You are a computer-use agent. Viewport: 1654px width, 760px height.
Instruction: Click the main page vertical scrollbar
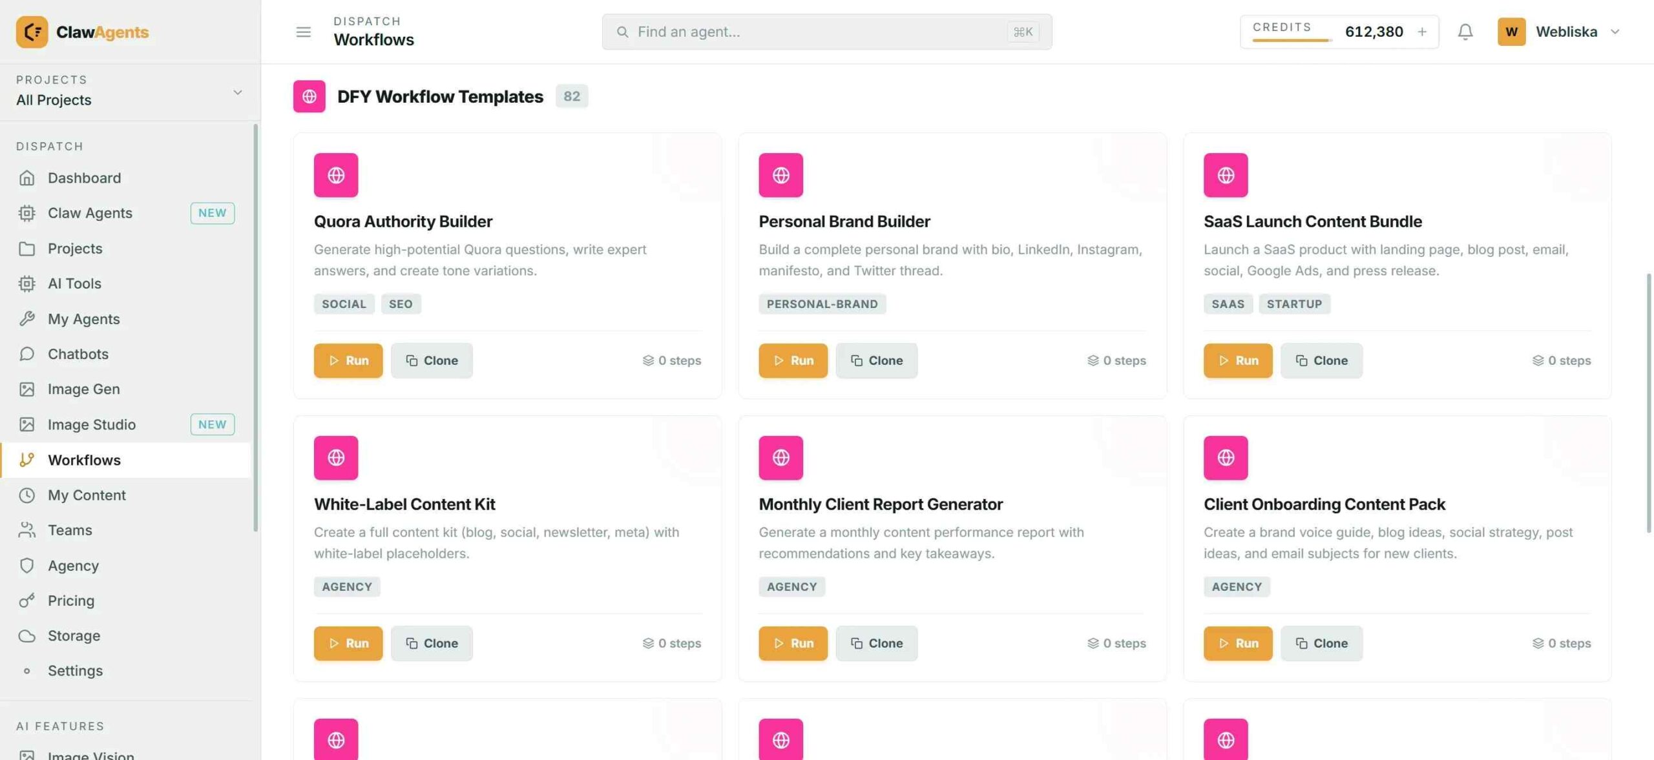pyautogui.click(x=1649, y=403)
